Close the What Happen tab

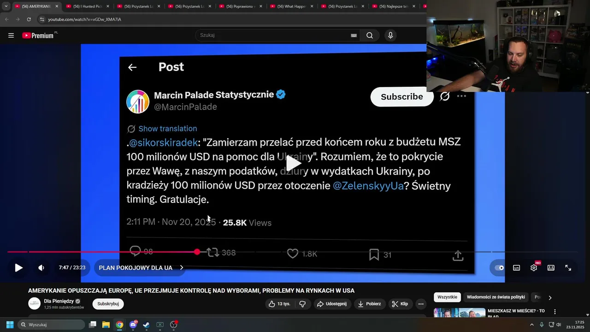pyautogui.click(x=312, y=6)
